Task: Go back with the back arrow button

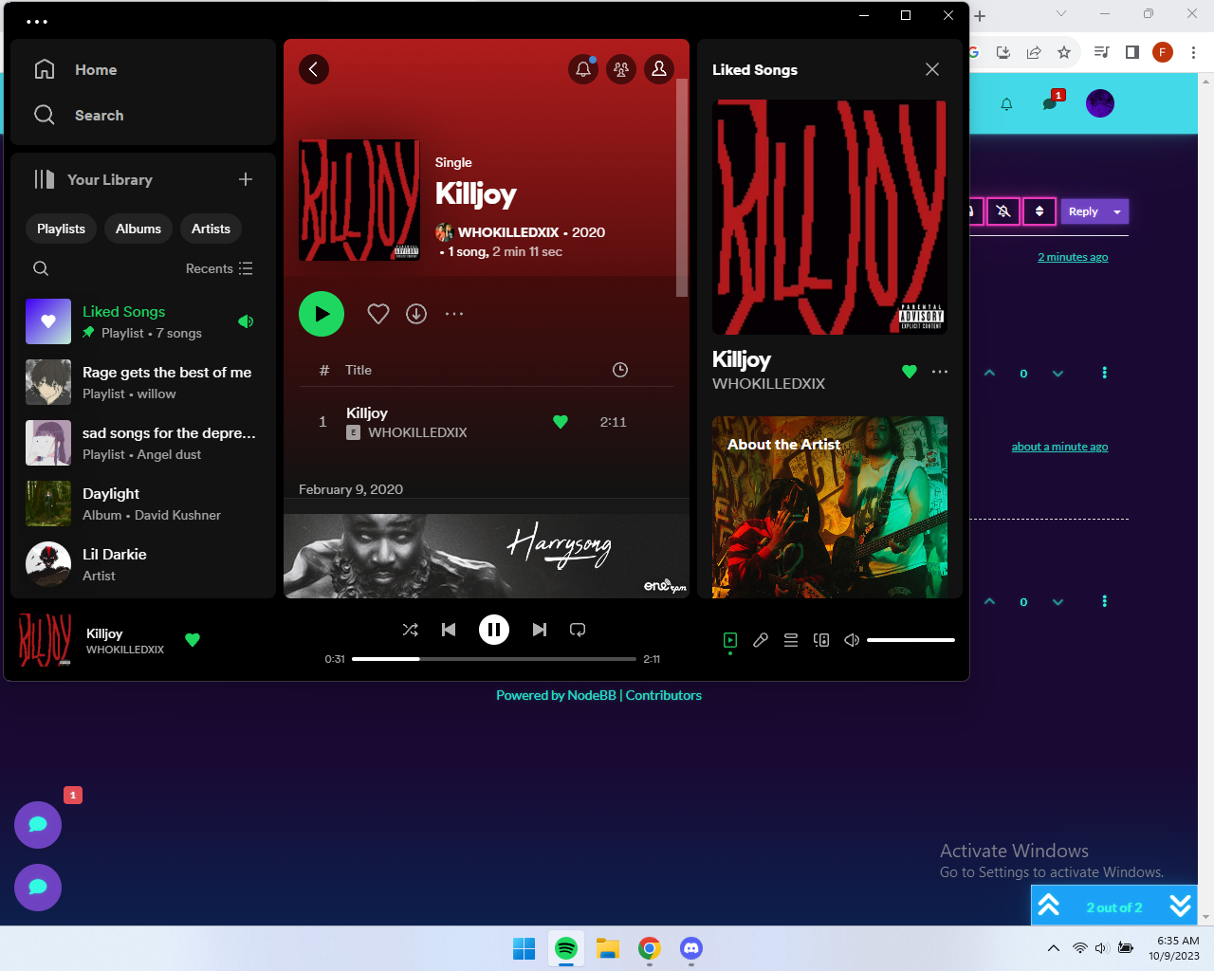Action: pyautogui.click(x=314, y=69)
